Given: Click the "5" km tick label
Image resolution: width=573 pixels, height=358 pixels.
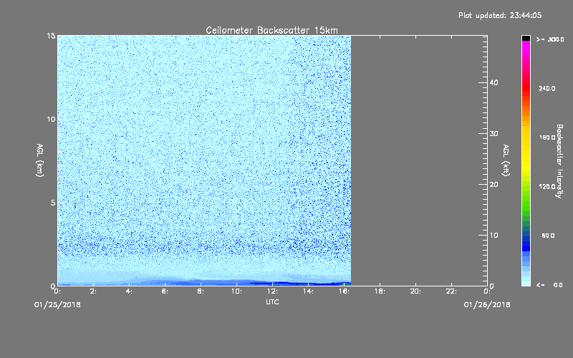Looking at the screenshot, I should (x=53, y=203).
